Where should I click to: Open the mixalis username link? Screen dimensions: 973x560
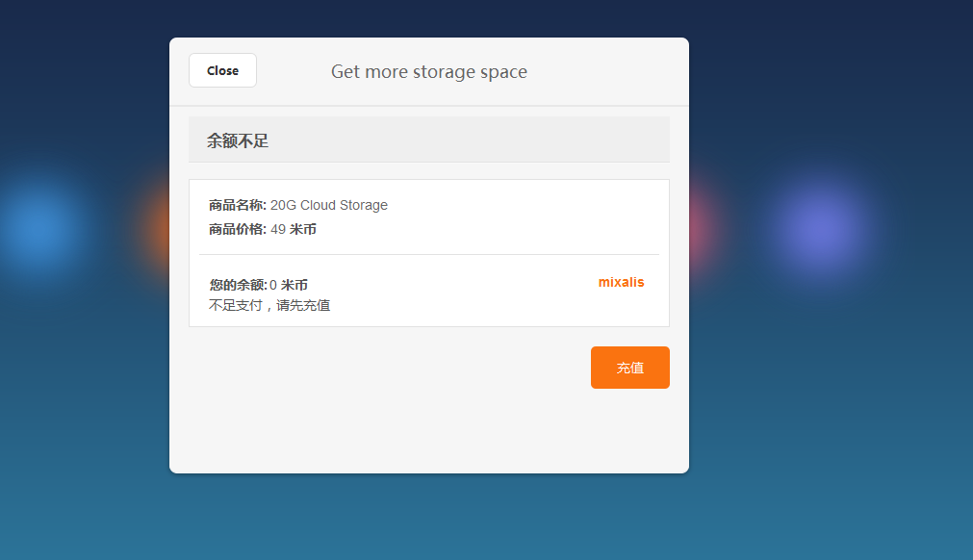coord(621,282)
